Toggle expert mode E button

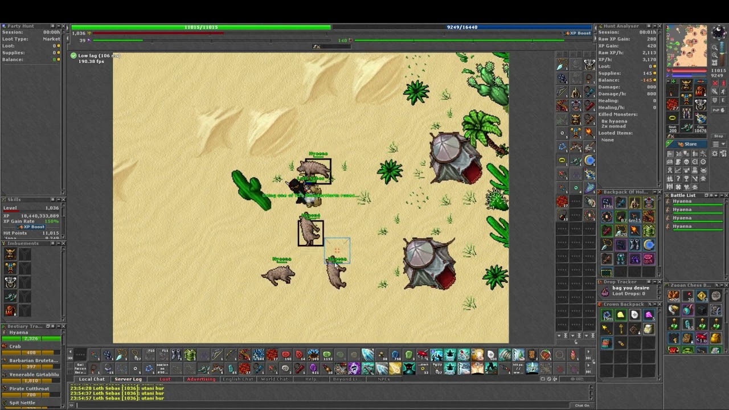[x=723, y=100]
